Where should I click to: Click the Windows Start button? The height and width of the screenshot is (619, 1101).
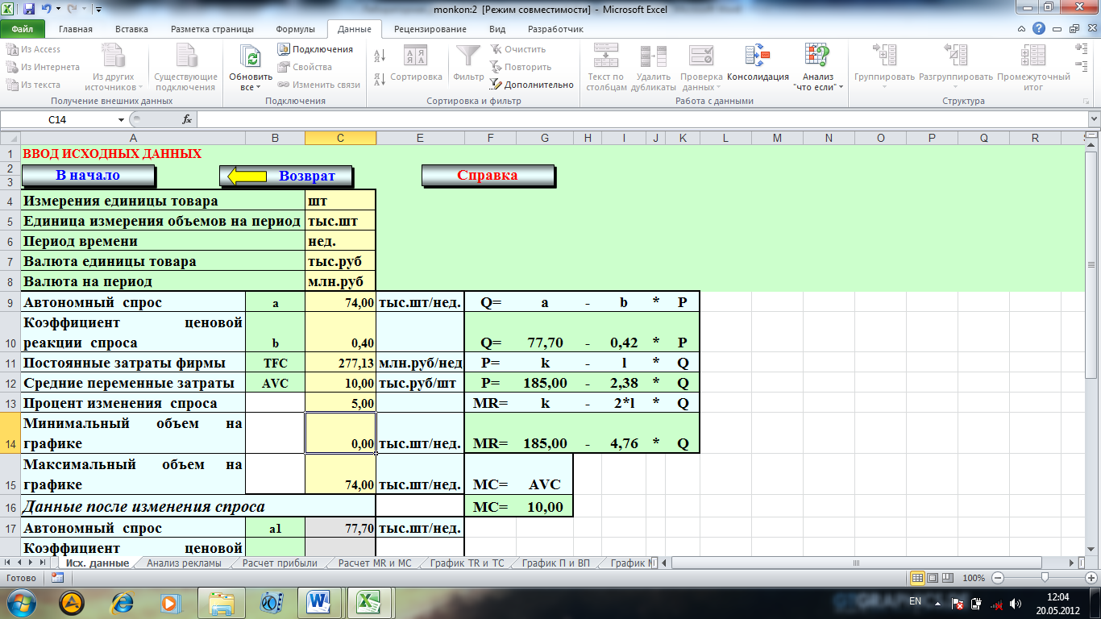click(x=22, y=602)
